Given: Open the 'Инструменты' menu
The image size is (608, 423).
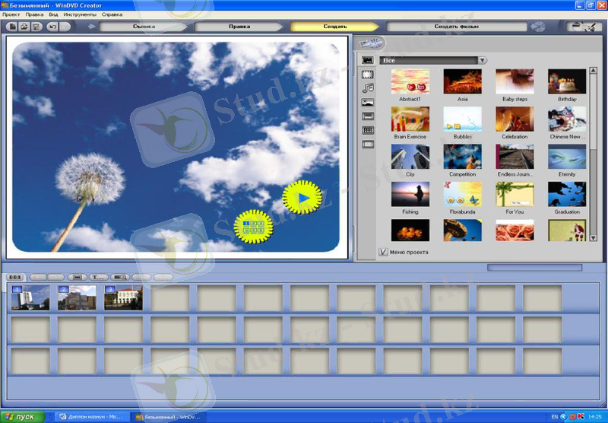Looking at the screenshot, I should coord(79,14).
